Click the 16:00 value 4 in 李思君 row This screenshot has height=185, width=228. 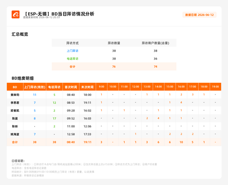pyautogui.click(x=181, y=102)
